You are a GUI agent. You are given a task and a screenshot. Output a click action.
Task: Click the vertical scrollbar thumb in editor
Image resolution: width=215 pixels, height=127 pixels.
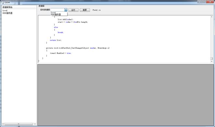[211, 58]
